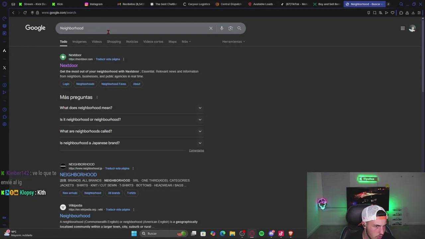The image size is (425, 239).
Task: Select the Shopping search tab
Action: 114,41
